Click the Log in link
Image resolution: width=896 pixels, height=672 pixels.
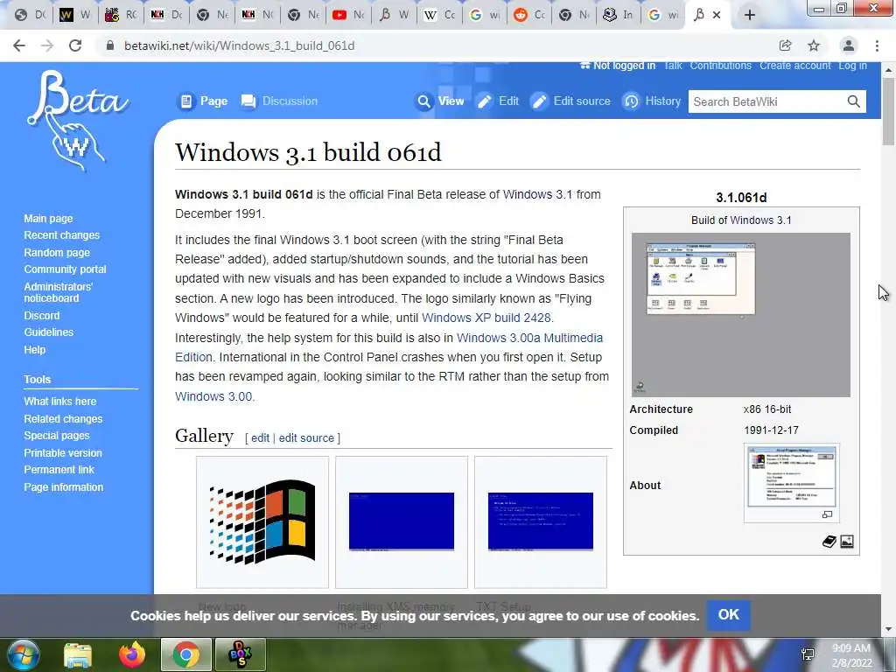pos(852,66)
